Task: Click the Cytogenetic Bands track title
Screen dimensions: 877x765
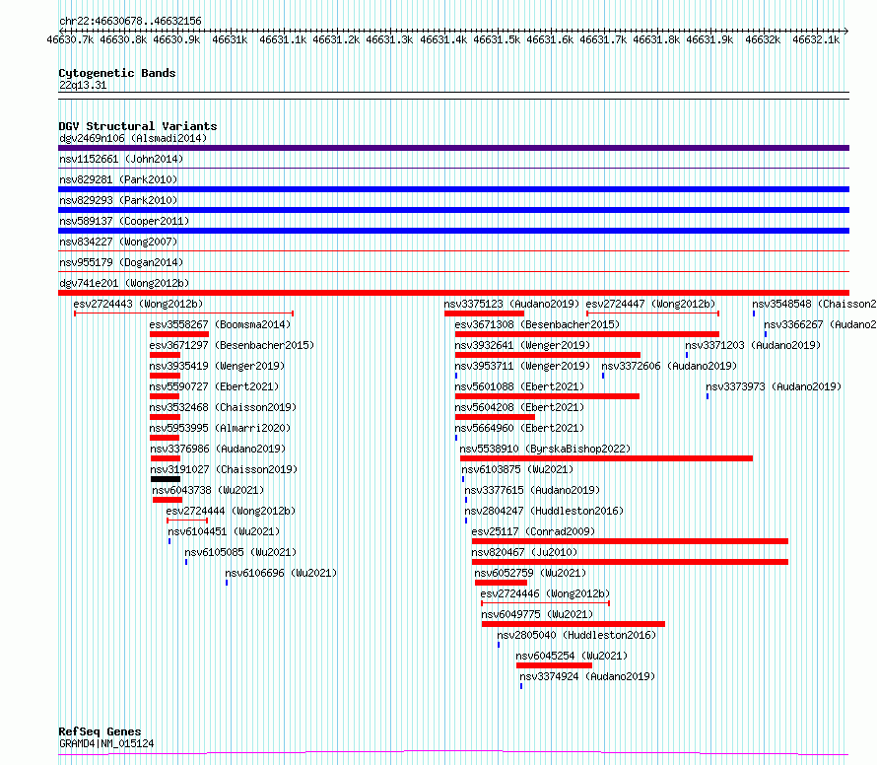Action: pos(117,73)
